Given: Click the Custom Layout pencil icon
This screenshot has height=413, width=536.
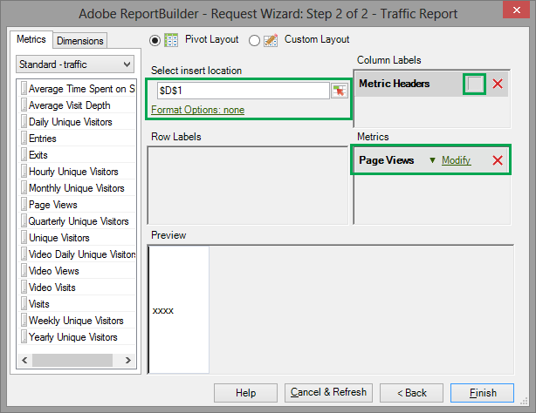Looking at the screenshot, I should pos(271,40).
